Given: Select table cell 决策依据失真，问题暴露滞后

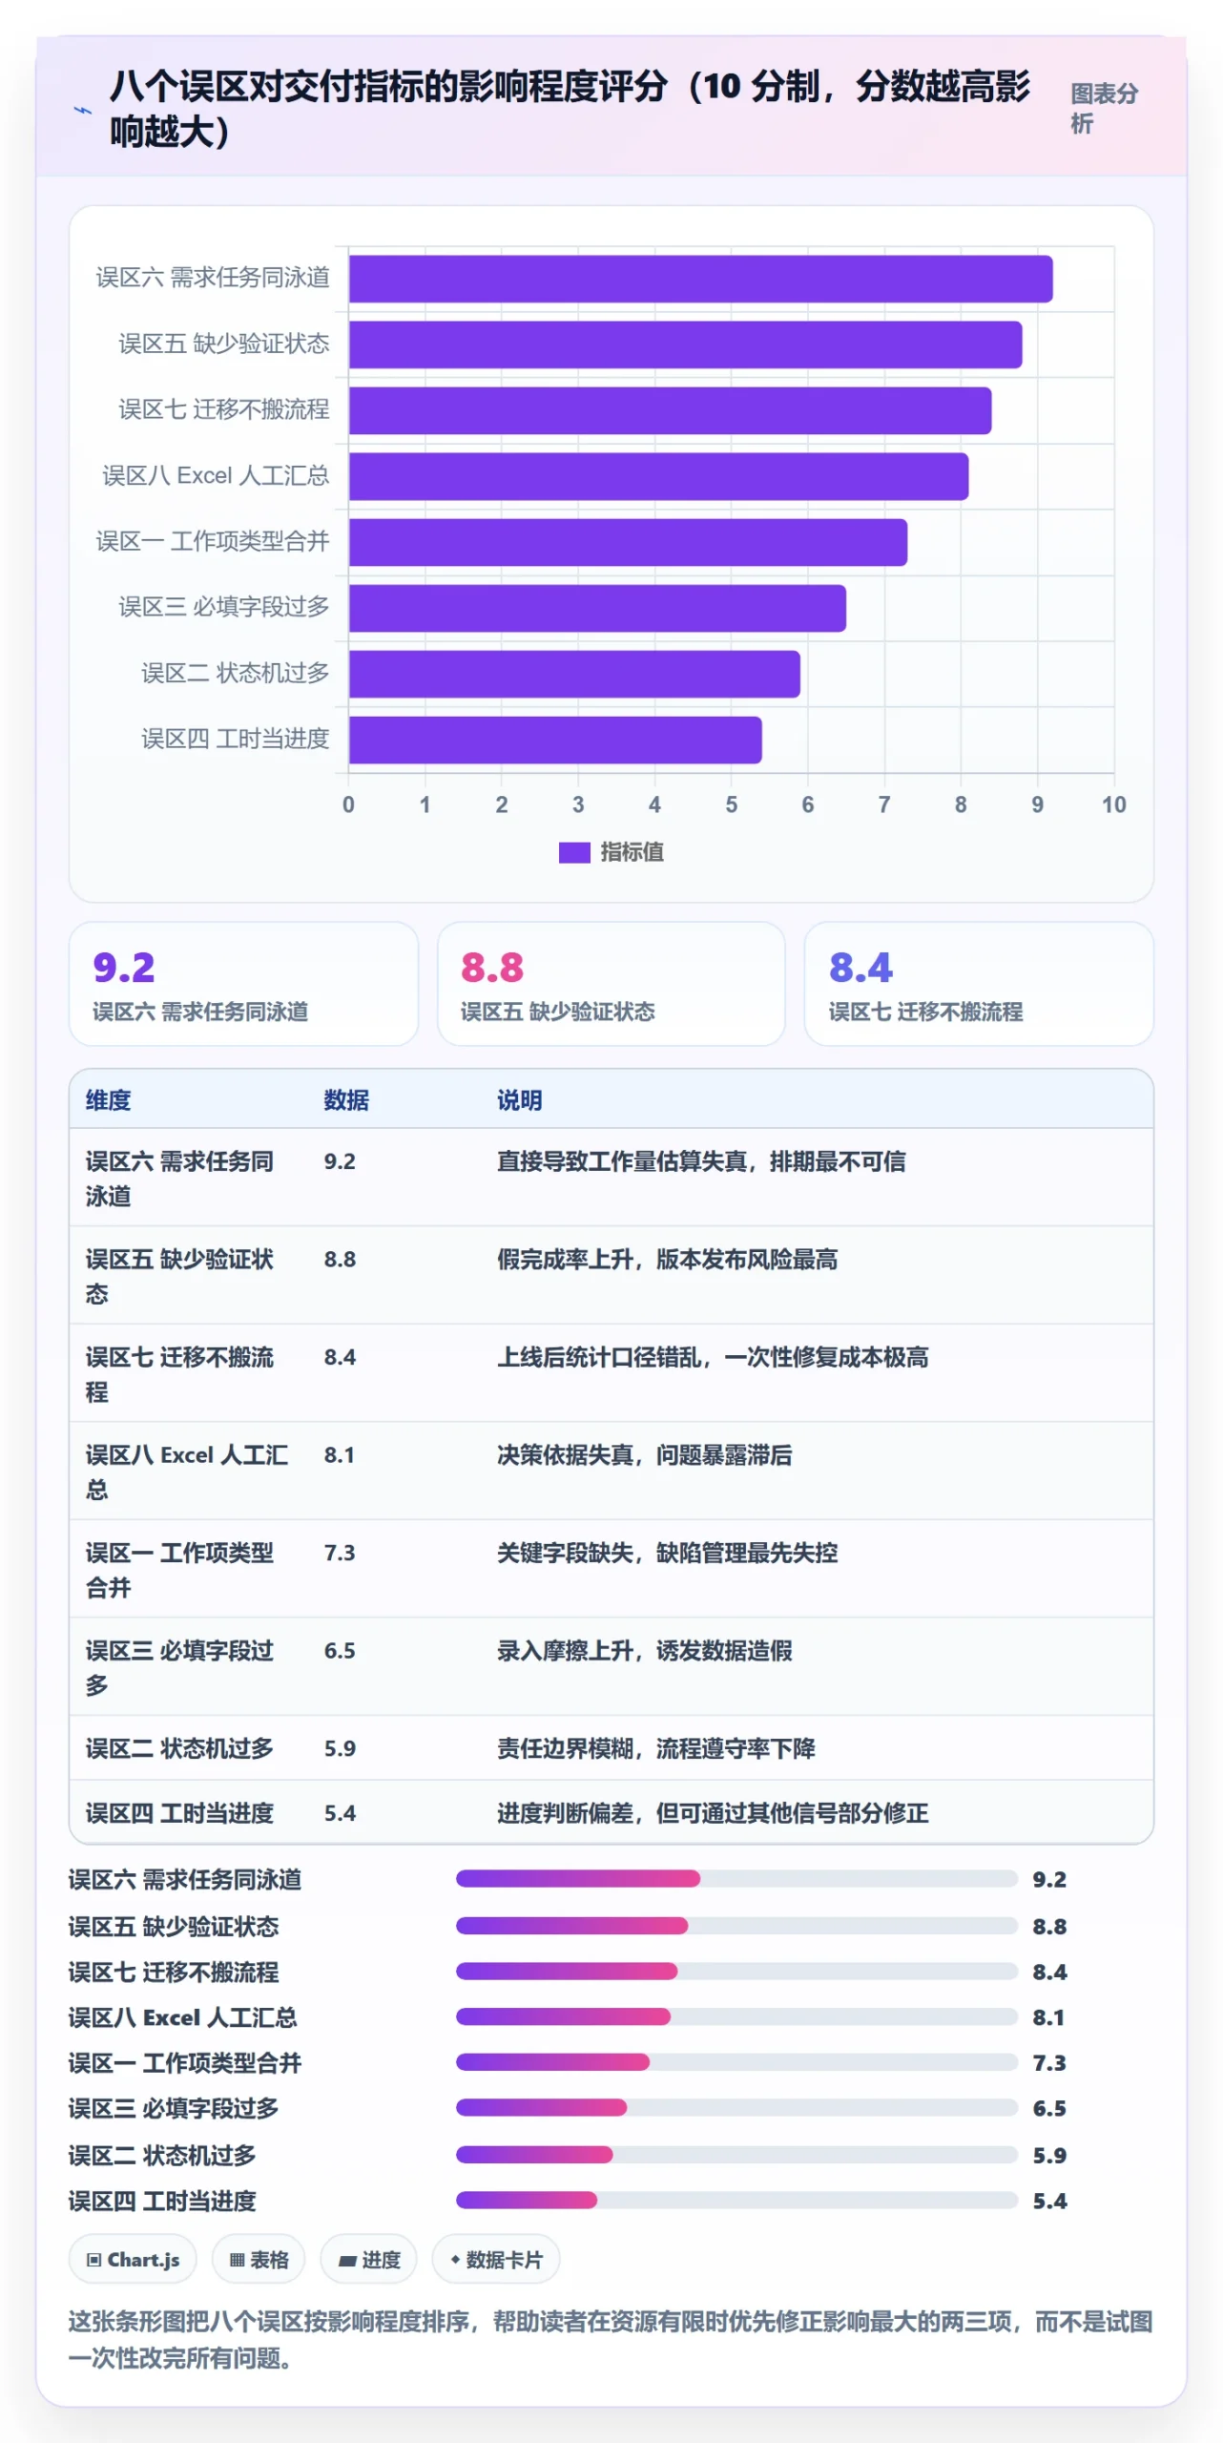Looking at the screenshot, I should (644, 1455).
